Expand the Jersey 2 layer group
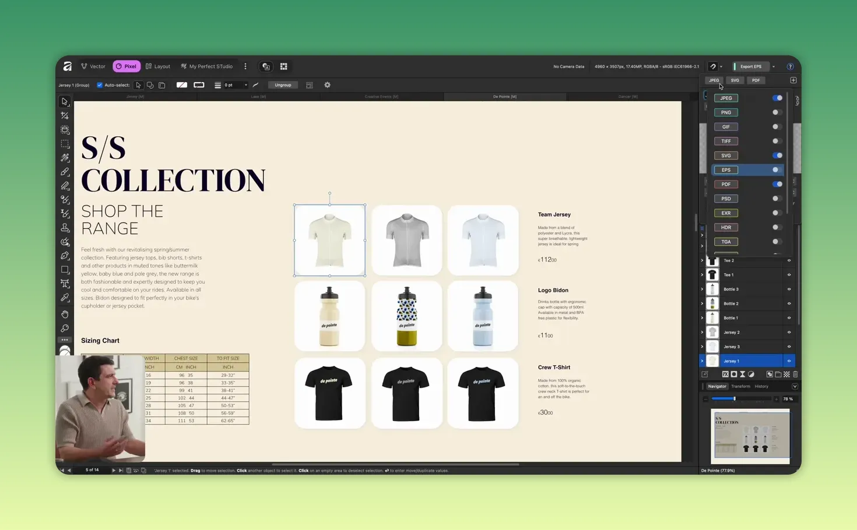 tap(702, 333)
